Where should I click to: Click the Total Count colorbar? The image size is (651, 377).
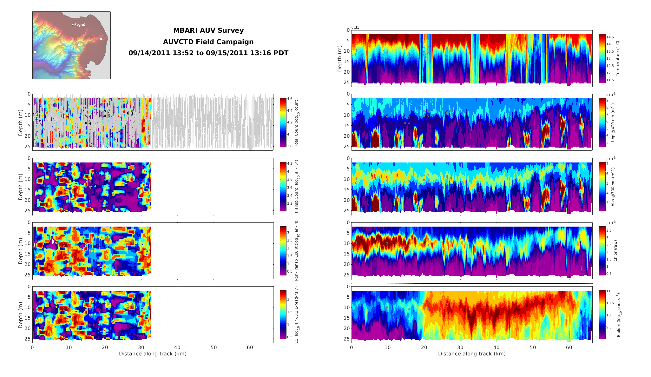283,122
